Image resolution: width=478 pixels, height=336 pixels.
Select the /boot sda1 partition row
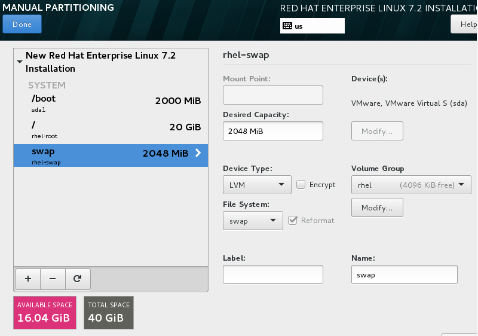(111, 103)
